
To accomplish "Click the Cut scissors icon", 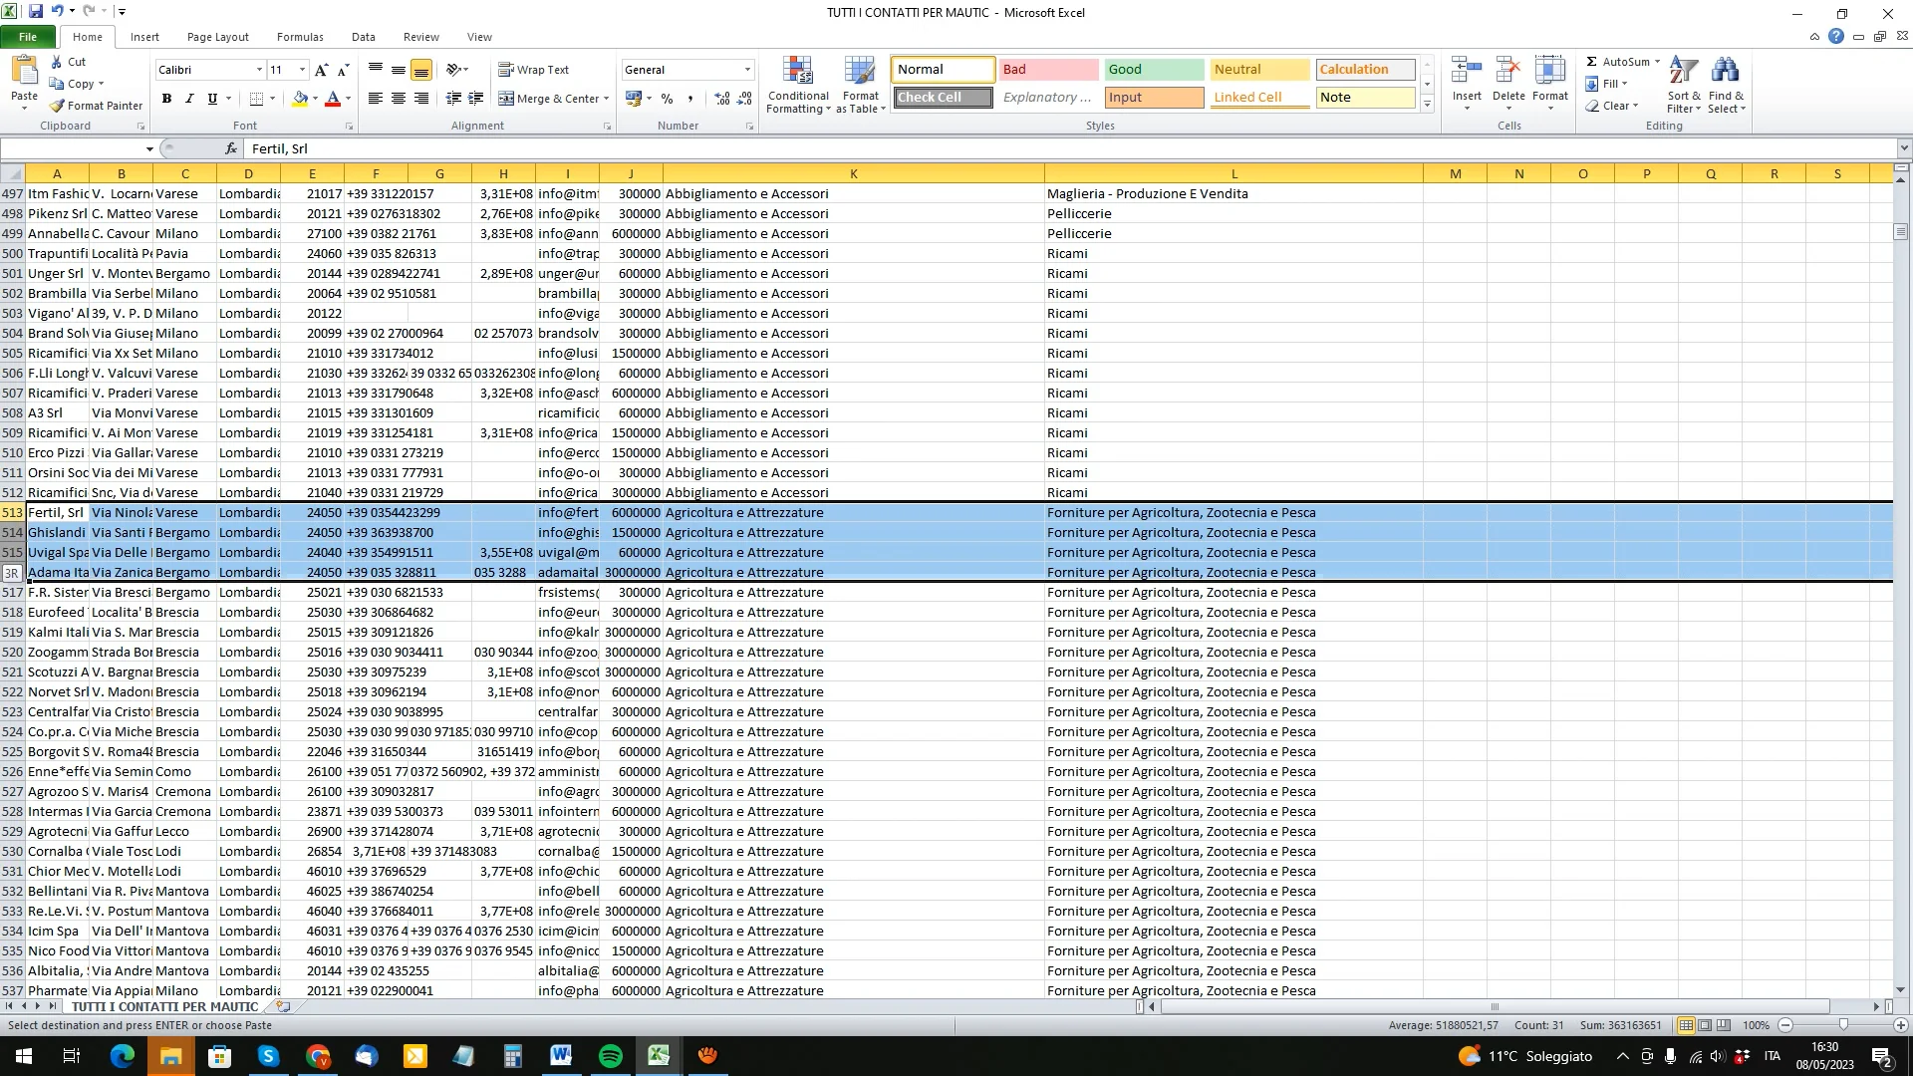I will pyautogui.click(x=58, y=62).
